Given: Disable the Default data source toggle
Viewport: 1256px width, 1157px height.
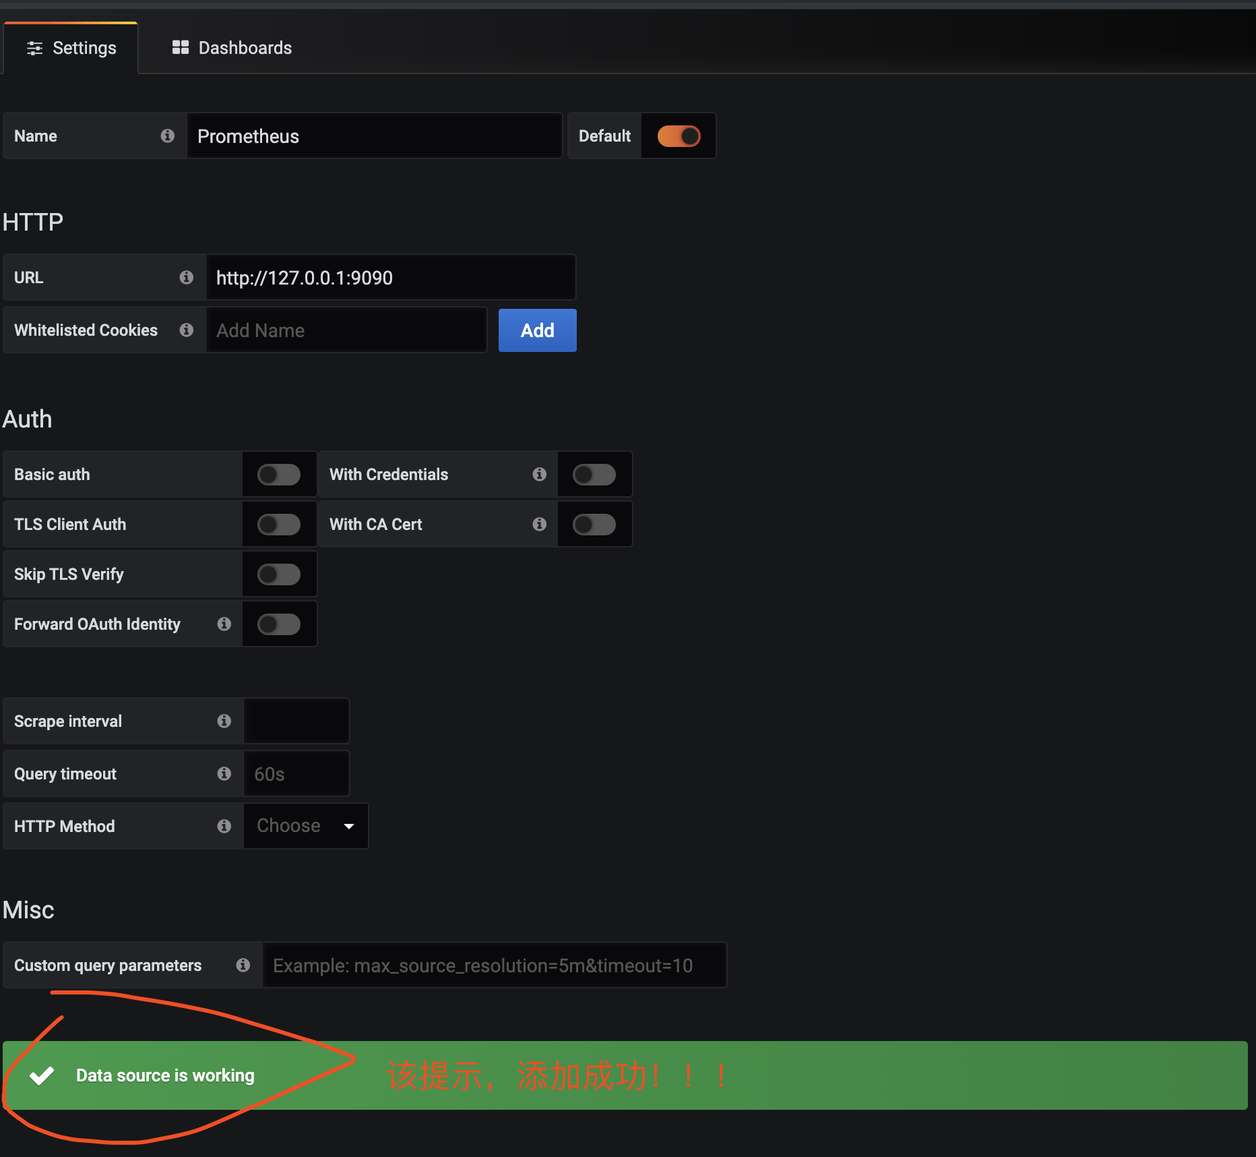Looking at the screenshot, I should click(x=679, y=136).
